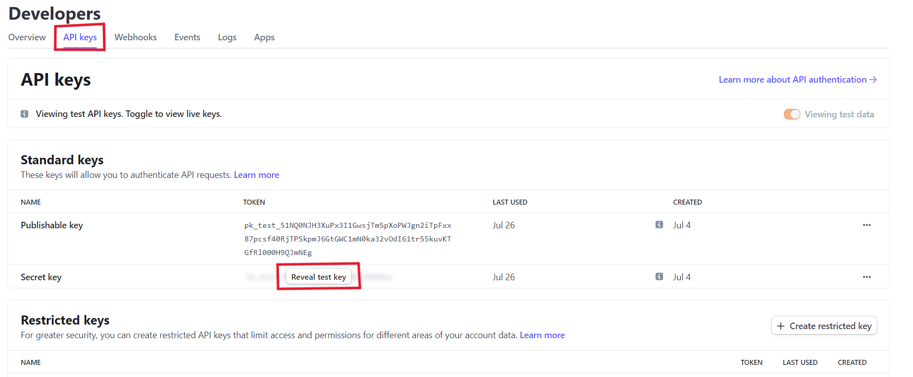This screenshot has height=377, width=913.
Task: Click the Viewing test data label
Action: click(839, 114)
